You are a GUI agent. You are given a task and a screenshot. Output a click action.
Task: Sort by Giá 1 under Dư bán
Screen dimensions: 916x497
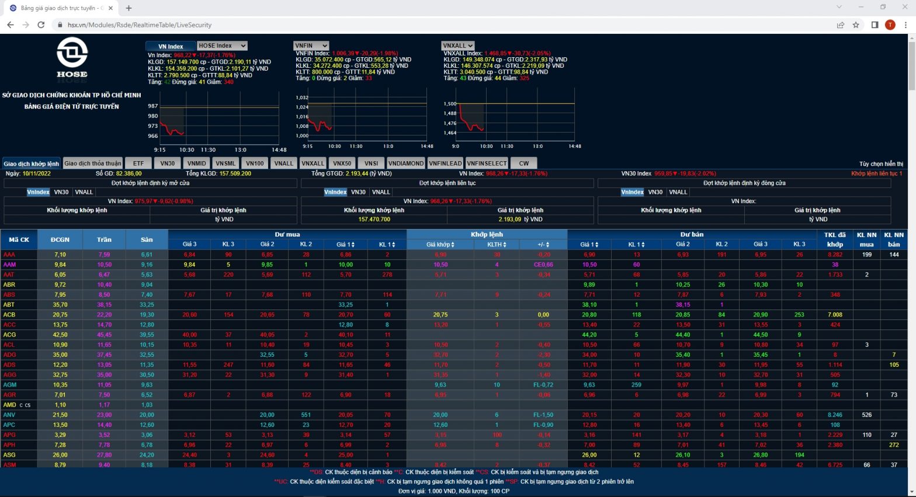589,244
